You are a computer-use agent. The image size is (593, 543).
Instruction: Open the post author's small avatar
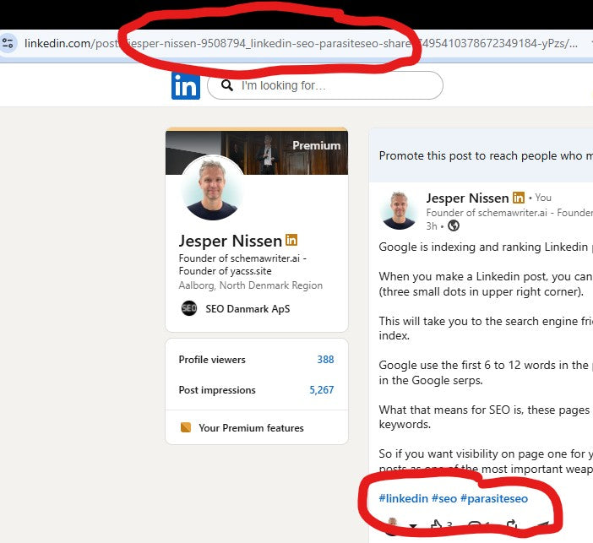399,210
